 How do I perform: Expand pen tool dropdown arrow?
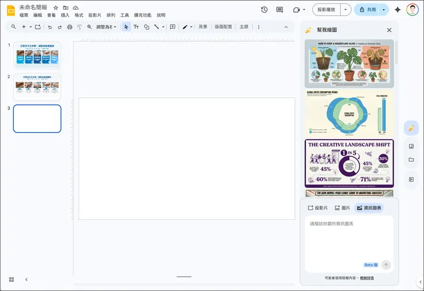tap(191, 27)
